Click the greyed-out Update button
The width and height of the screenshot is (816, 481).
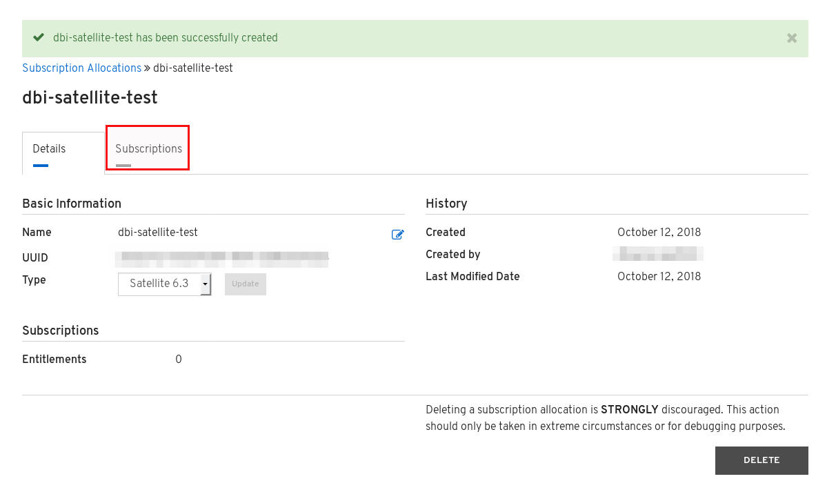click(x=245, y=284)
